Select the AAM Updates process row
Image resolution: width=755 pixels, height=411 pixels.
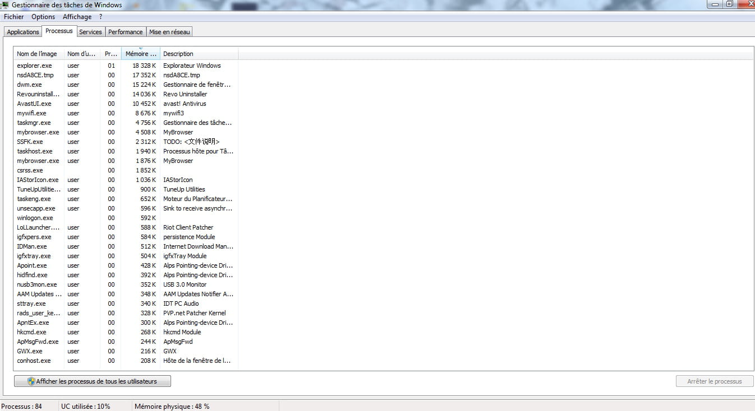126,294
